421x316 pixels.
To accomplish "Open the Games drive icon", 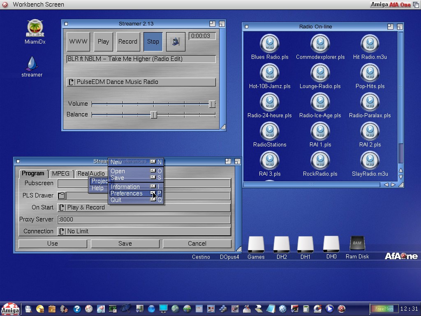I will [256, 245].
